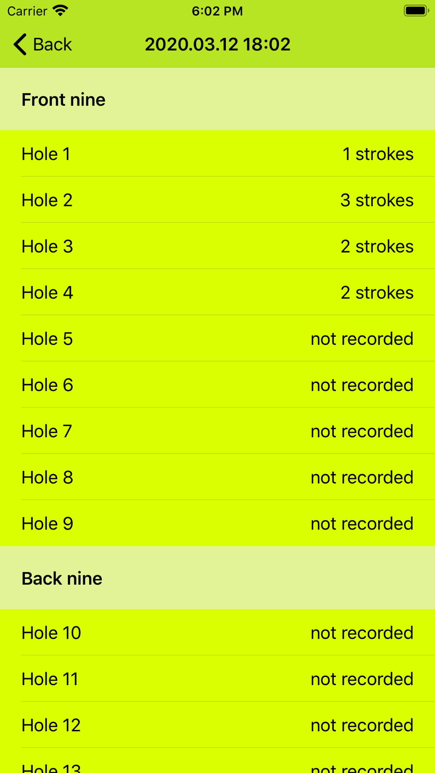Select the Hole 1 row

(x=217, y=153)
